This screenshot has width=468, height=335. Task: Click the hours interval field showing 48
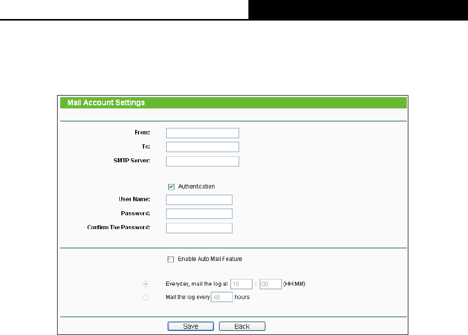222,297
